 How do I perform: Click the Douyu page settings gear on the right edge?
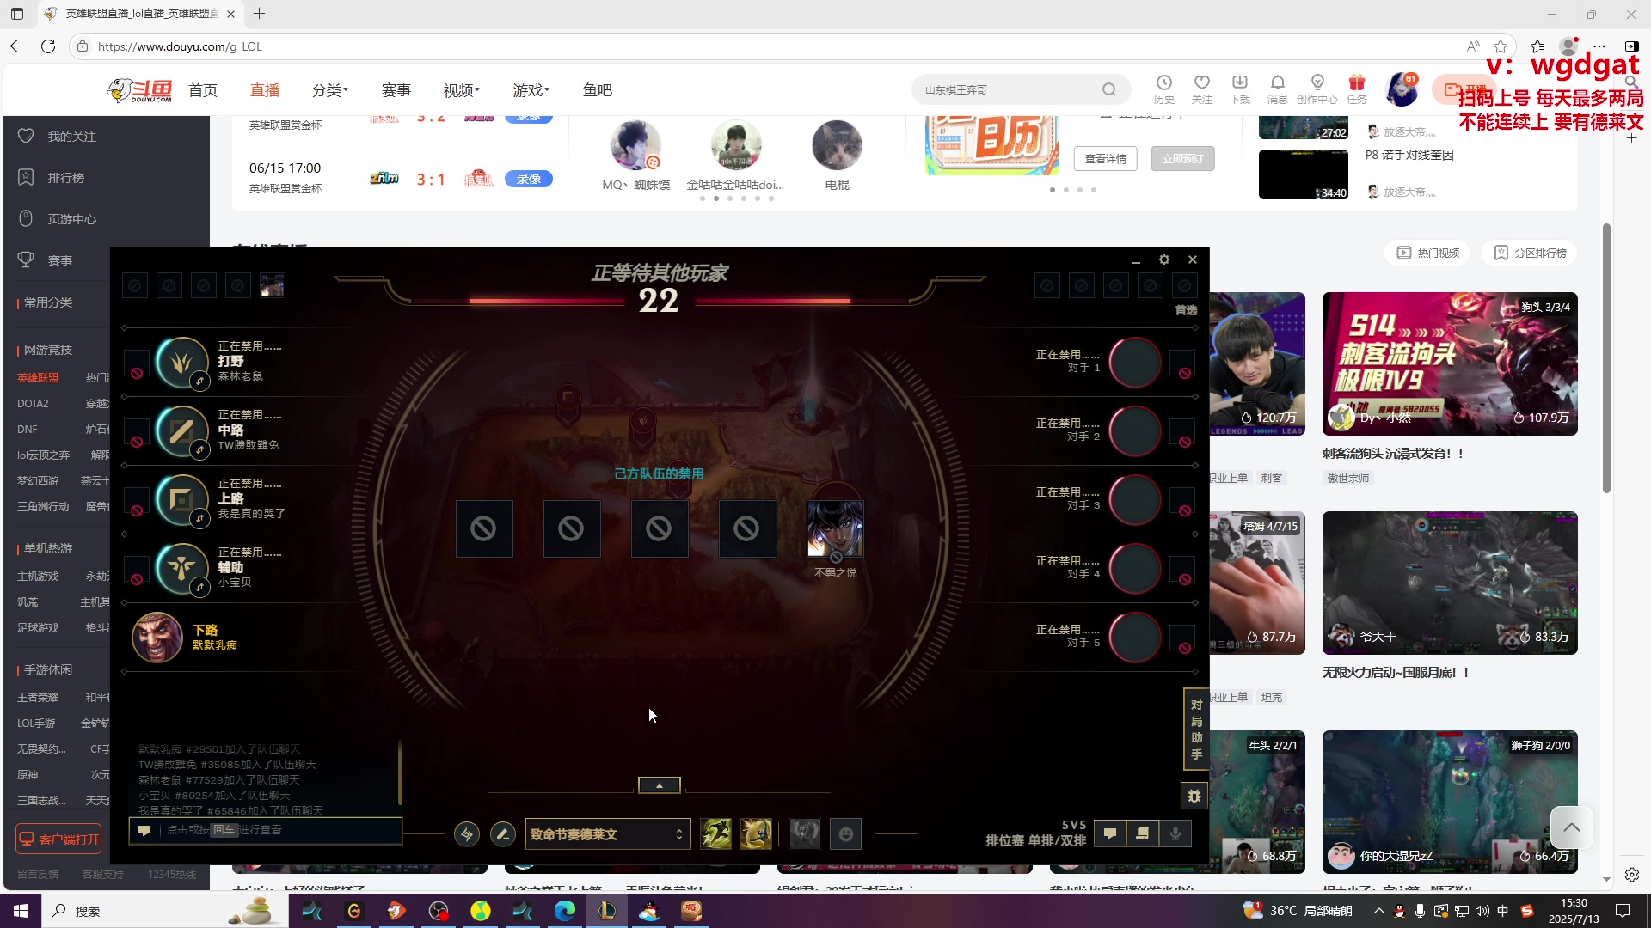[1631, 875]
